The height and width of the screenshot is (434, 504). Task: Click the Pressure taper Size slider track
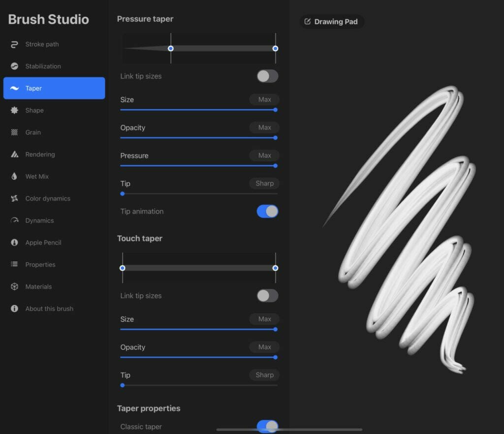pos(199,110)
